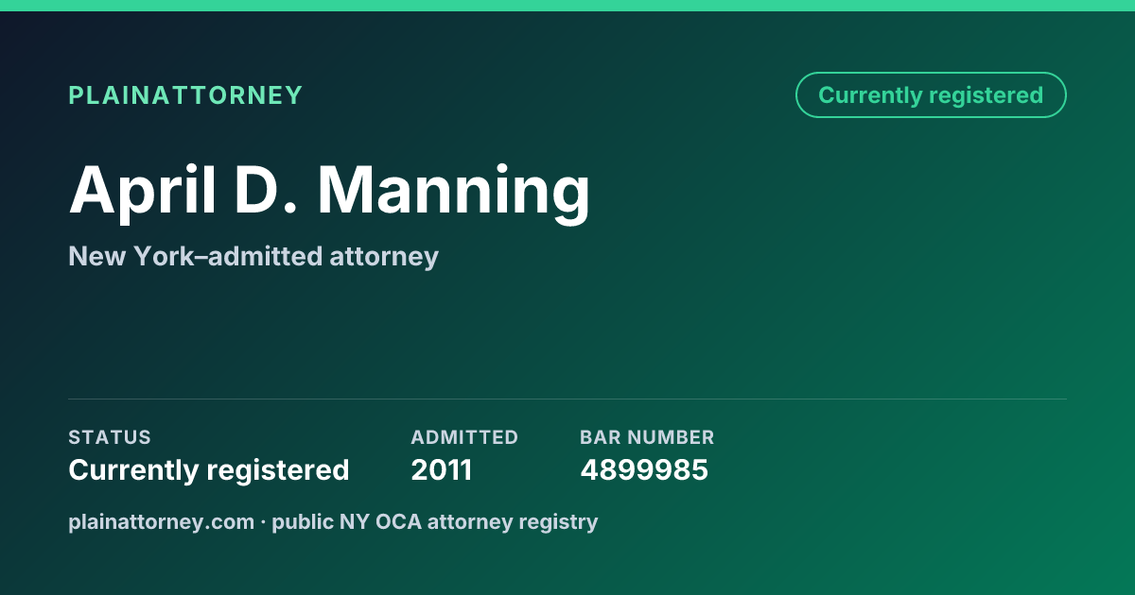Click the New York–admitted attorney subtitle
Screen dimensions: 1135x595
click(x=253, y=256)
